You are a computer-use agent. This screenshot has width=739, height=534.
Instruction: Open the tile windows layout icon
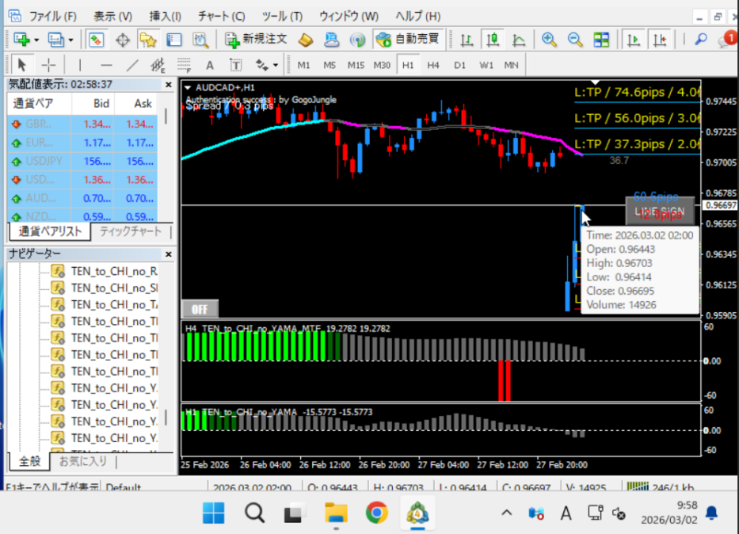tap(601, 40)
